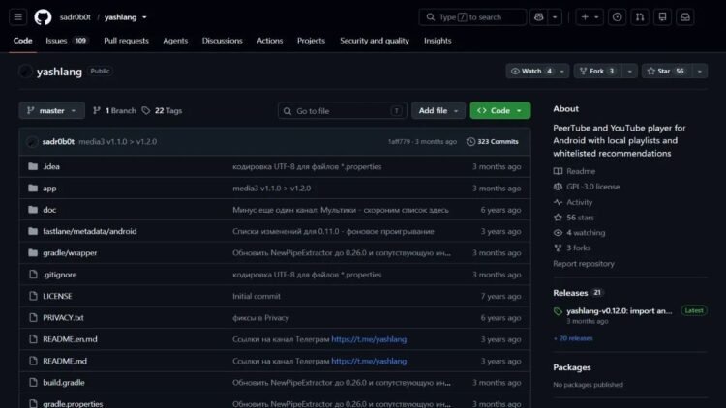726x408 pixels.
Task: Open the LICENSE file
Action: coord(57,296)
